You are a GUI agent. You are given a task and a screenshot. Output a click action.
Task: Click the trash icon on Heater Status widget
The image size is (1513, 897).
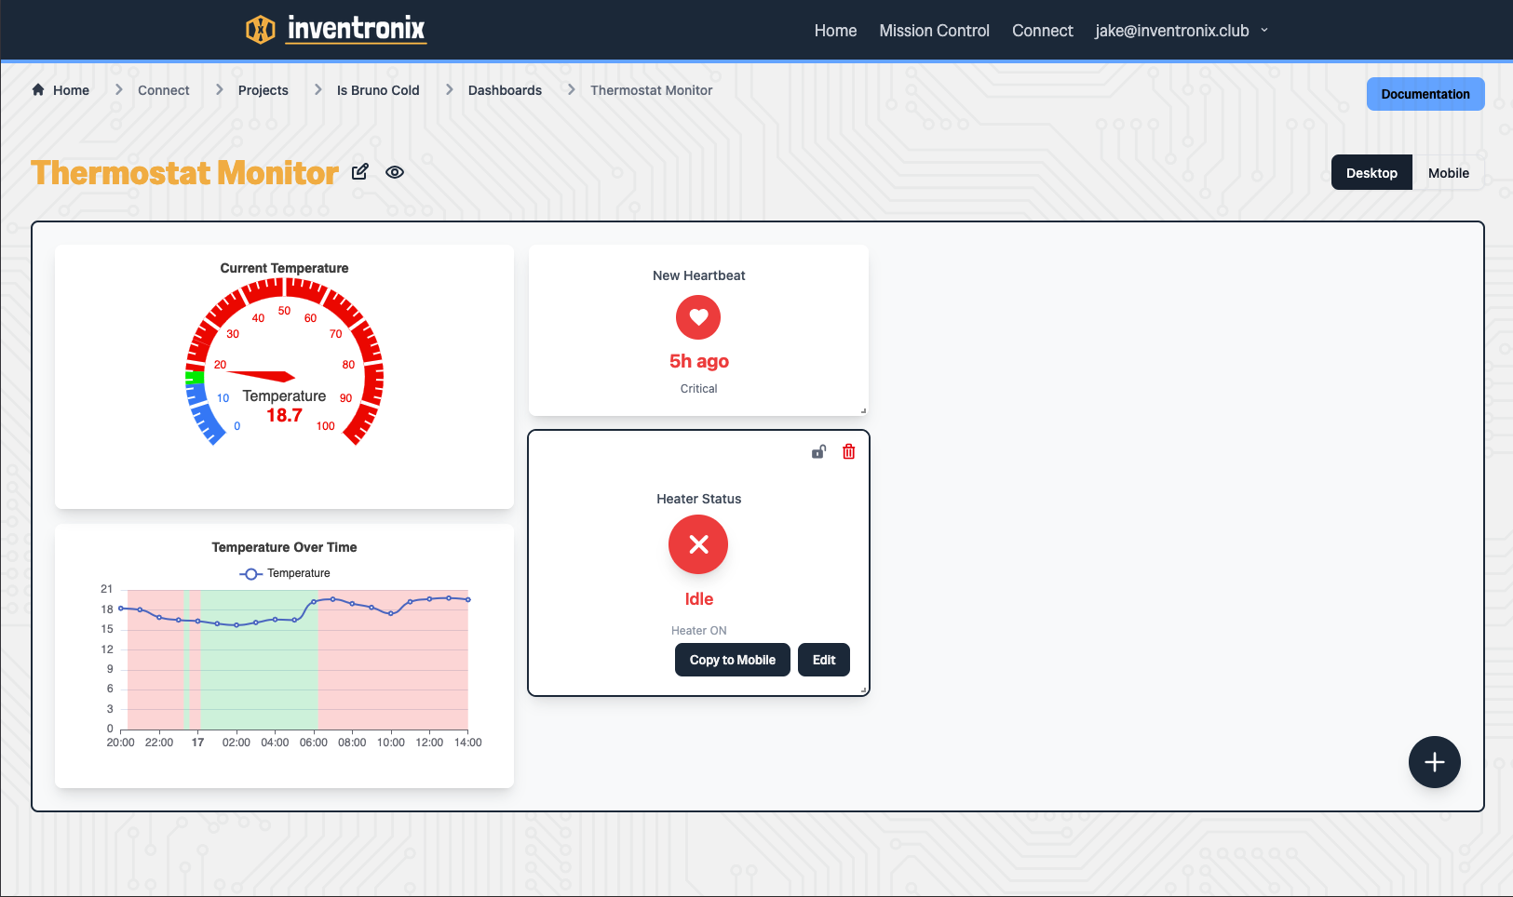[848, 450]
